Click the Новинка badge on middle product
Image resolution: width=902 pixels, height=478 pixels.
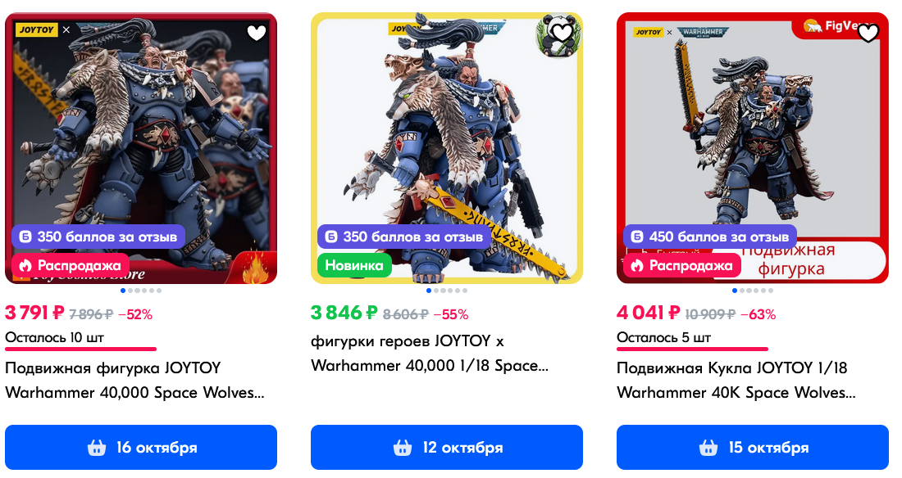click(x=354, y=265)
